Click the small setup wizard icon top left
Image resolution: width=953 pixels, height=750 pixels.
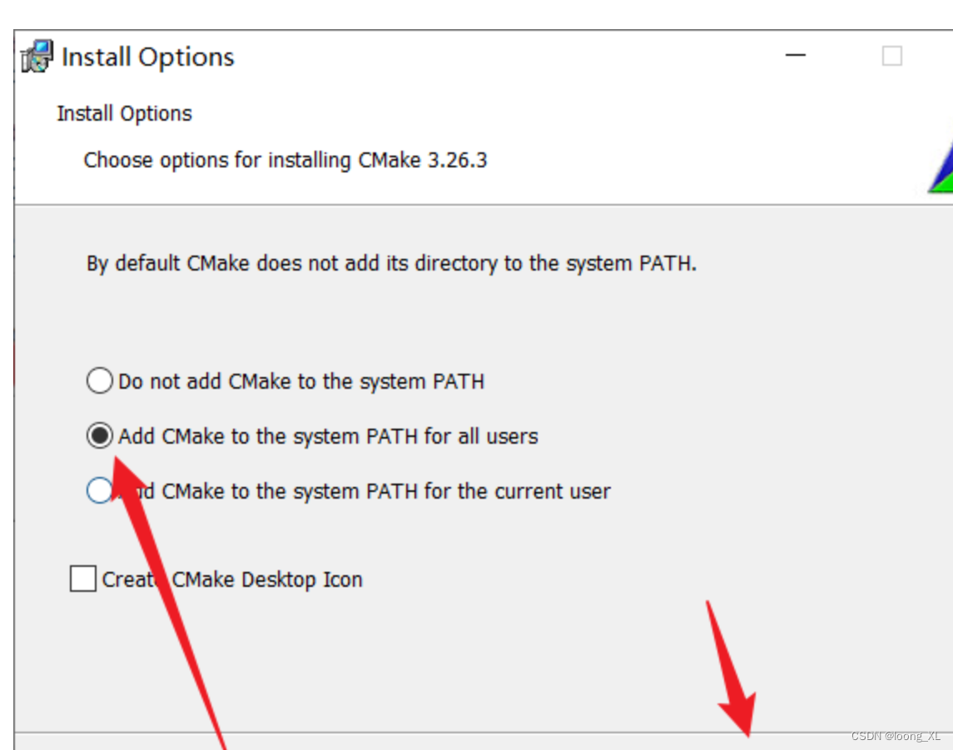[35, 56]
